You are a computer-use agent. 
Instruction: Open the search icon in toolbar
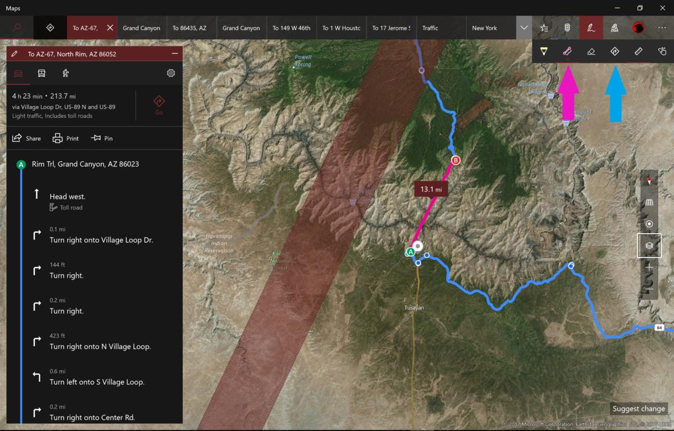coord(17,28)
